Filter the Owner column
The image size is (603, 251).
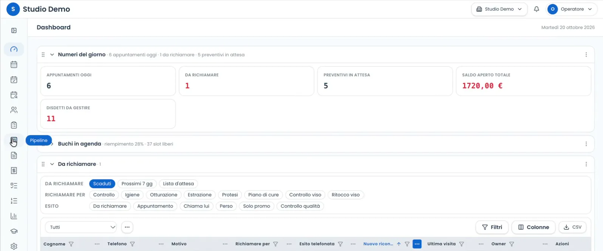tap(512, 244)
